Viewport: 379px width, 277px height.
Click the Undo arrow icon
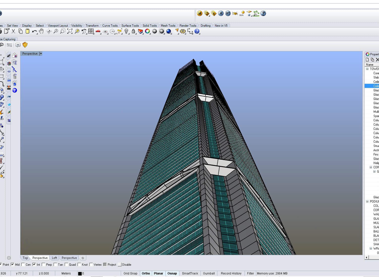(x=35, y=31)
